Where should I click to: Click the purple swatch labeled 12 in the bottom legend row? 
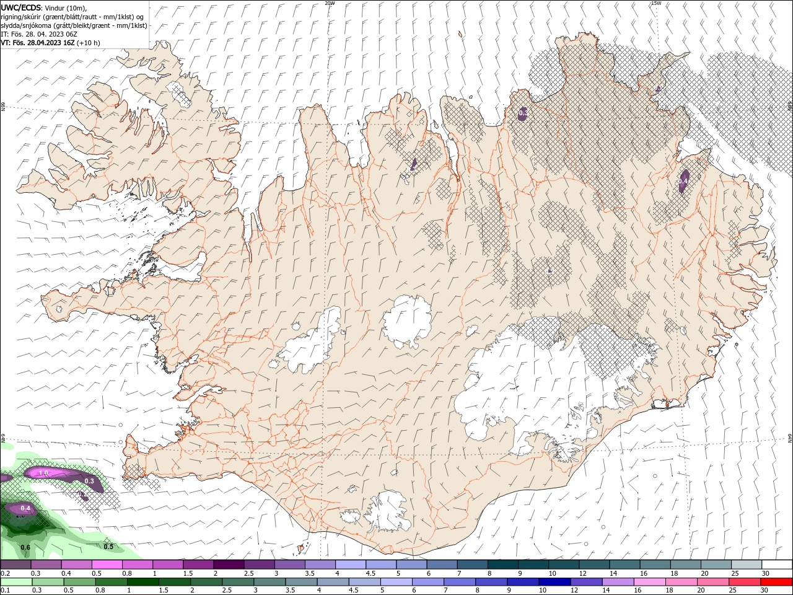[587, 582]
